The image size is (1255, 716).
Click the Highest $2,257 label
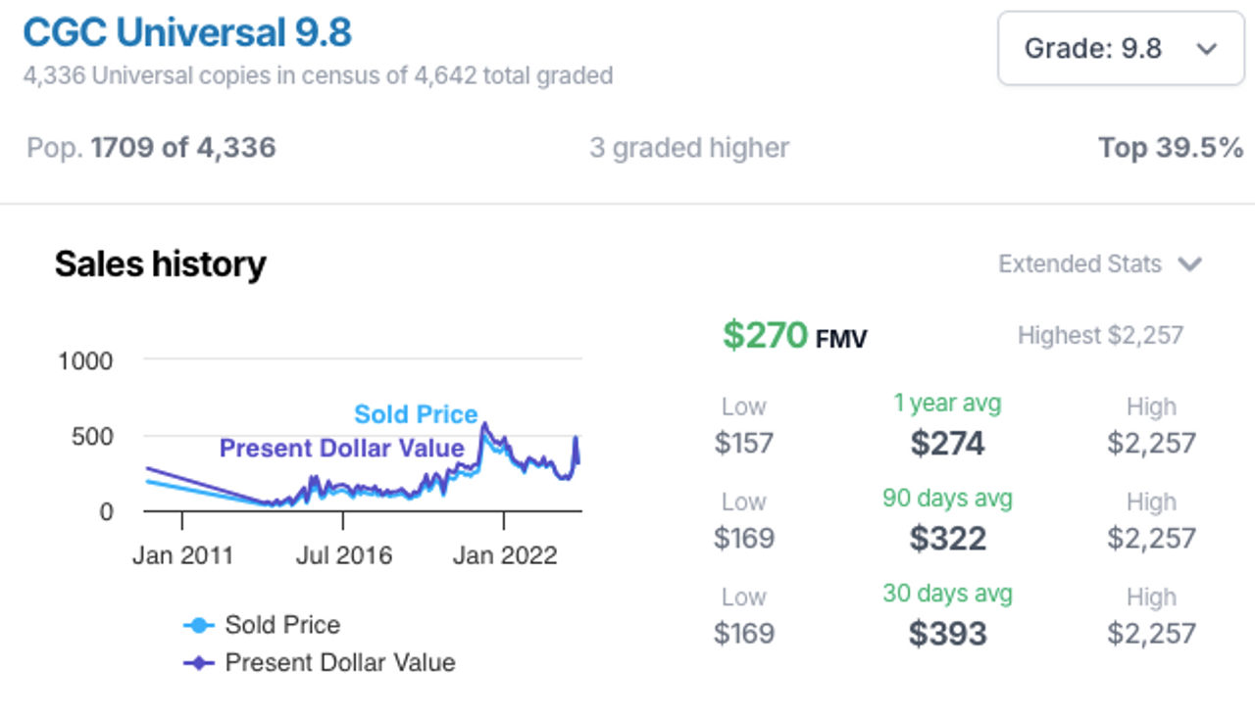tap(1100, 336)
